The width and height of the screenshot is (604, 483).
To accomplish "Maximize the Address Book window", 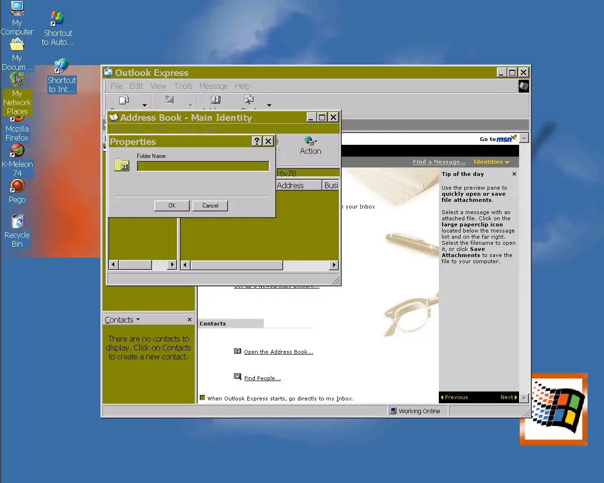I will 322,117.
